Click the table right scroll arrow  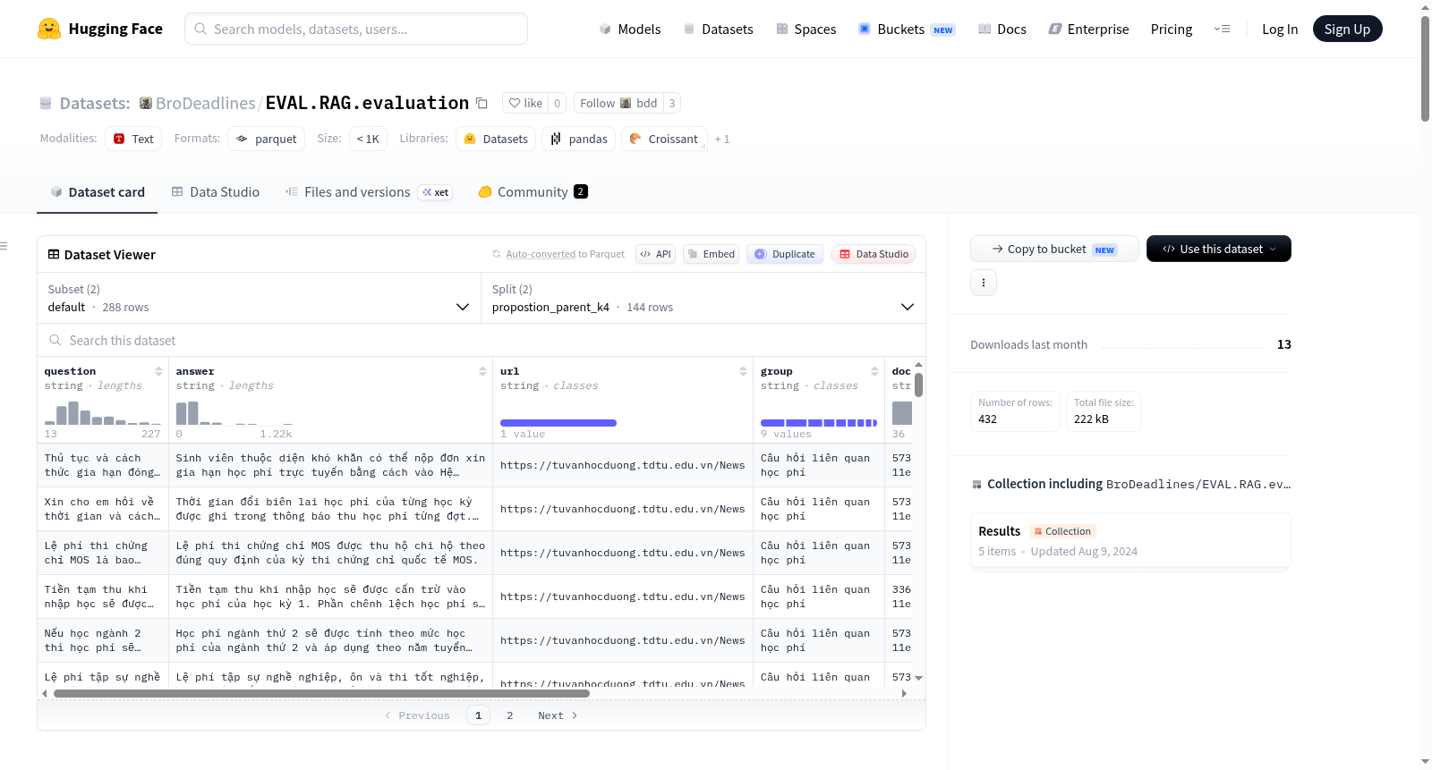click(904, 693)
